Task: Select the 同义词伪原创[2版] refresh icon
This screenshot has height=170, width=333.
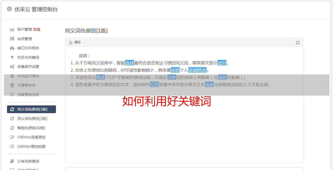Action: click(12, 119)
